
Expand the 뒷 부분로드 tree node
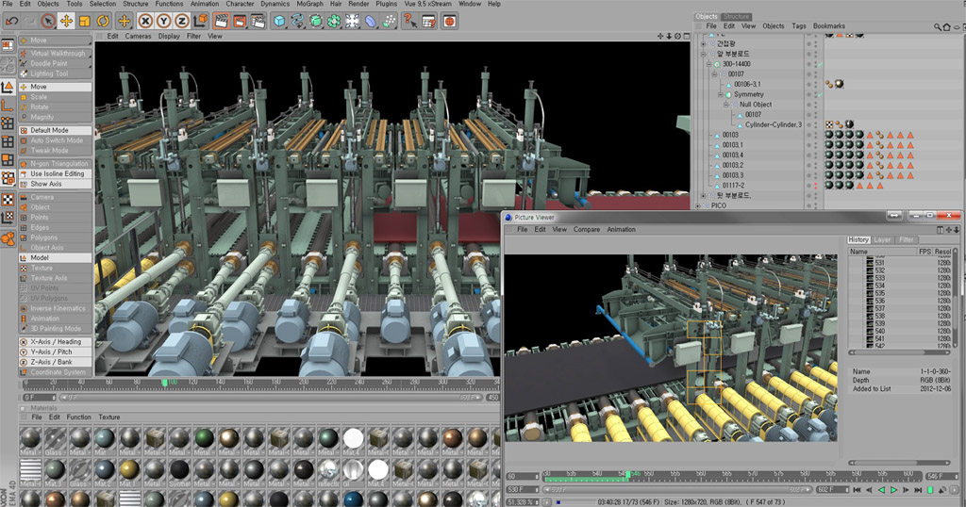703,196
